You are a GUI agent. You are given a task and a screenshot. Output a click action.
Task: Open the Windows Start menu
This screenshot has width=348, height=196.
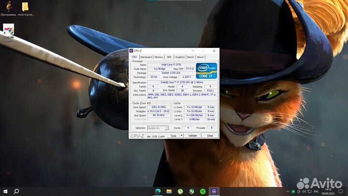coord(5,191)
